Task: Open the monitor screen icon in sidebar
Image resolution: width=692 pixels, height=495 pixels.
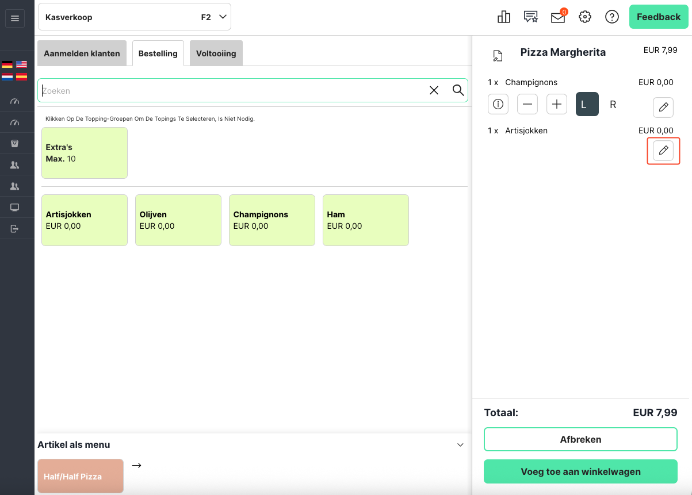Action: click(x=15, y=208)
